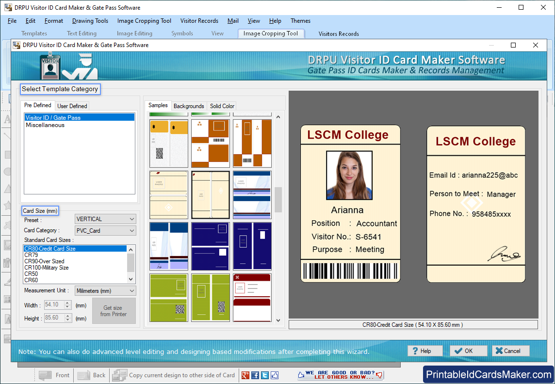
Task: Click the thumbs-up like icon
Action: [275, 375]
